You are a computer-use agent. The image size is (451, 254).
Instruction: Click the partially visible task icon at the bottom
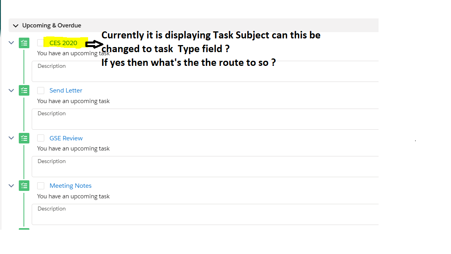[x=24, y=229]
